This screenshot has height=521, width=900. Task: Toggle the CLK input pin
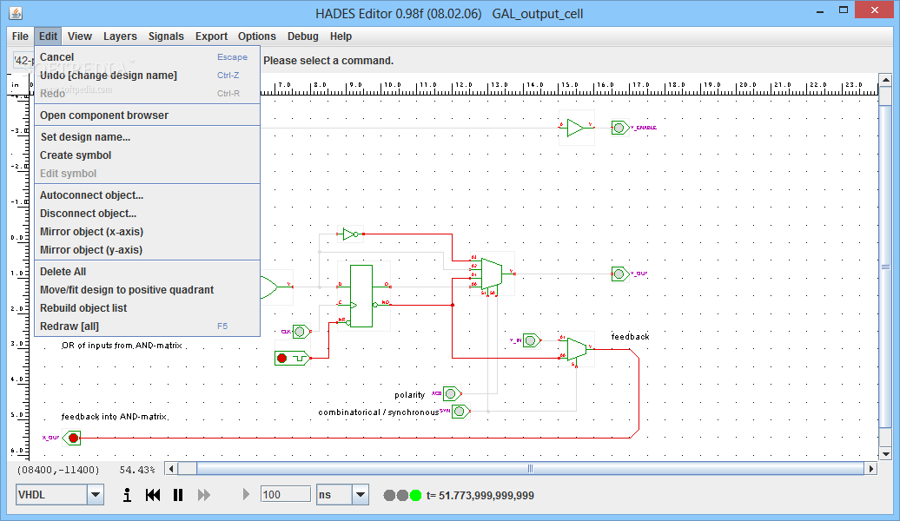point(301,332)
